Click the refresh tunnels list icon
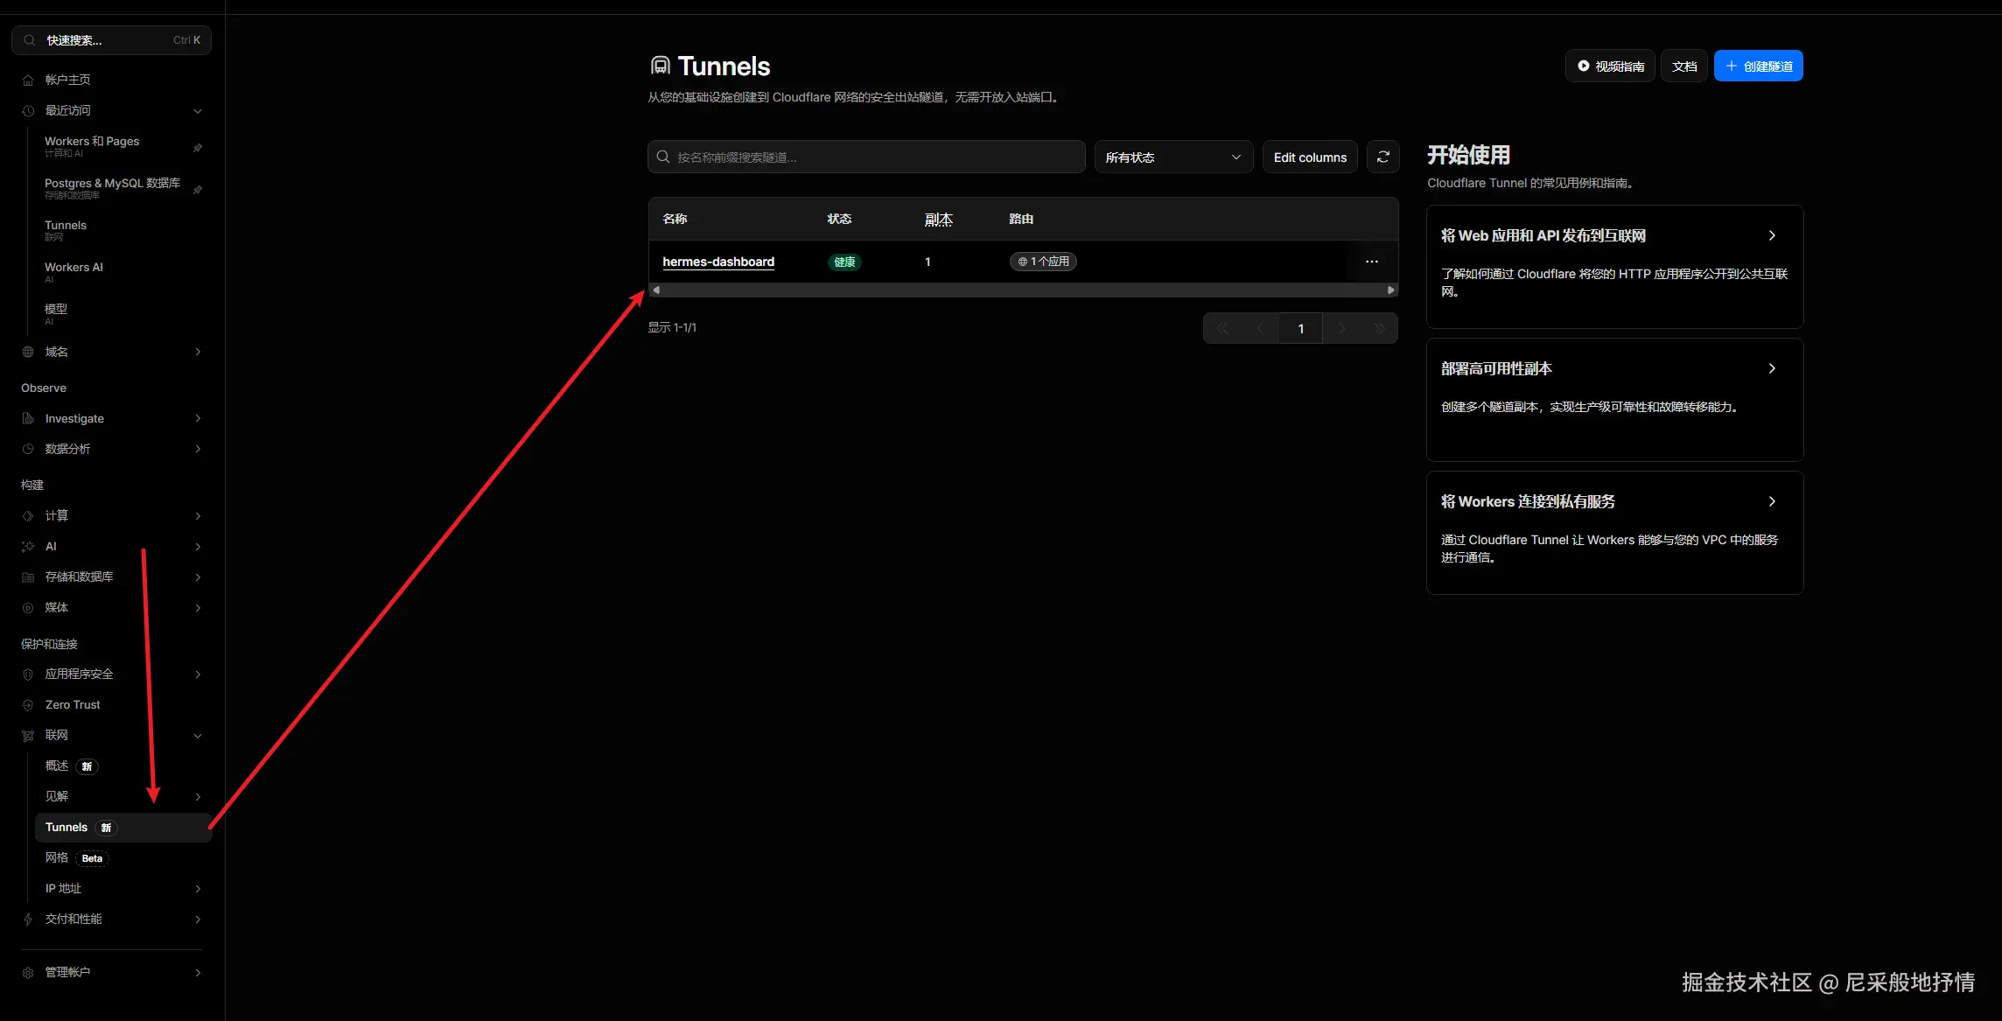 (1383, 157)
